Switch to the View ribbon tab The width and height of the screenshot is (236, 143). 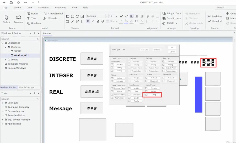pos(75,8)
